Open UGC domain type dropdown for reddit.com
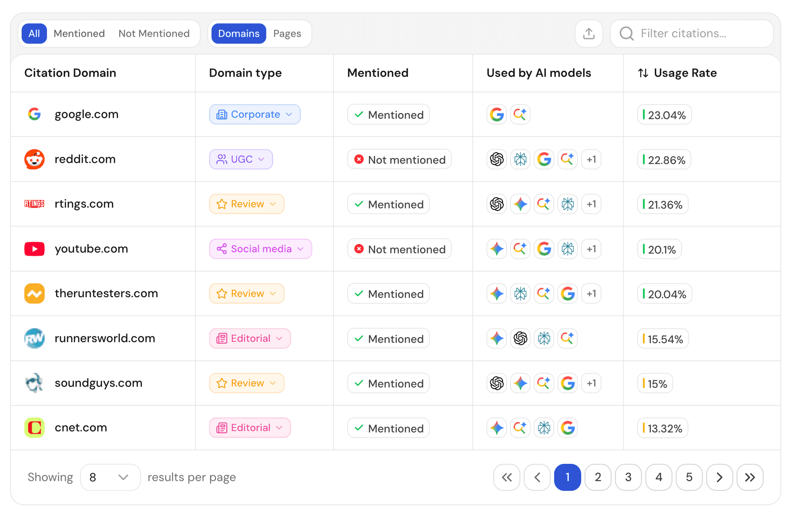 click(241, 159)
